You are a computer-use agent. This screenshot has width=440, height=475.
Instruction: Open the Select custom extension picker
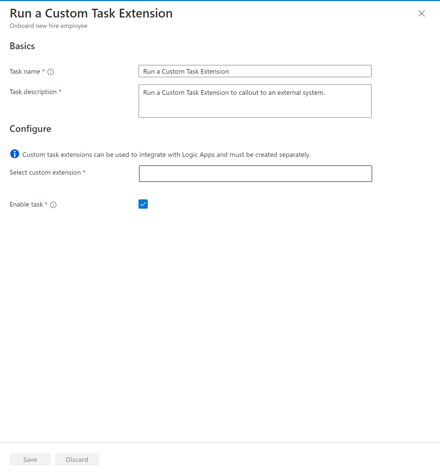coord(255,174)
